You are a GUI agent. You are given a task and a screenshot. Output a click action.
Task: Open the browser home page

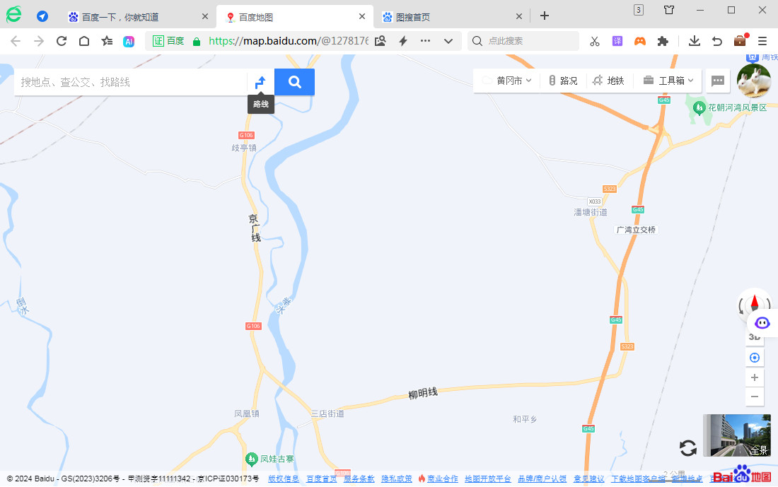[x=84, y=41]
